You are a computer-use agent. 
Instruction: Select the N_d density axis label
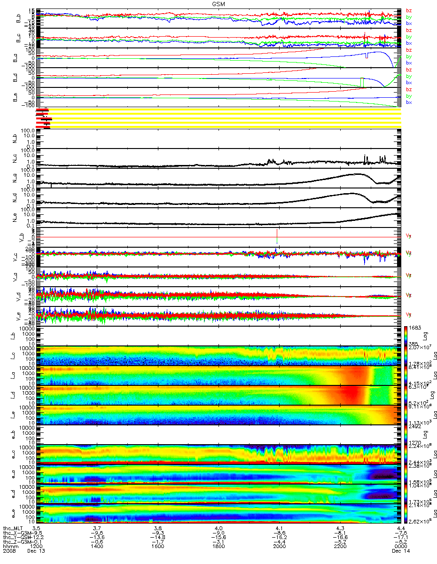(15, 198)
